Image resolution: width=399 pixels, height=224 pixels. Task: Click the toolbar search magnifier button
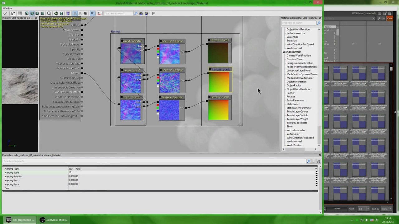[x=136, y=13]
